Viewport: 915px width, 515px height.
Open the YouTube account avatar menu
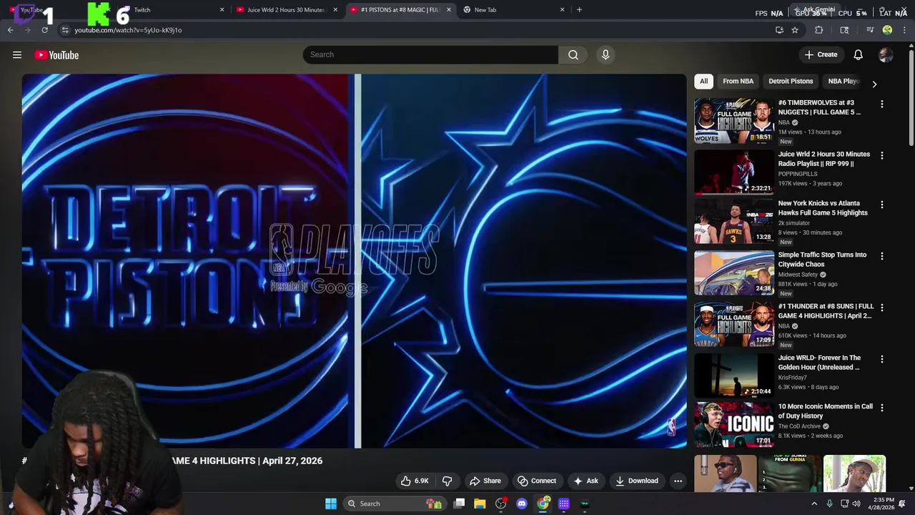point(886,55)
